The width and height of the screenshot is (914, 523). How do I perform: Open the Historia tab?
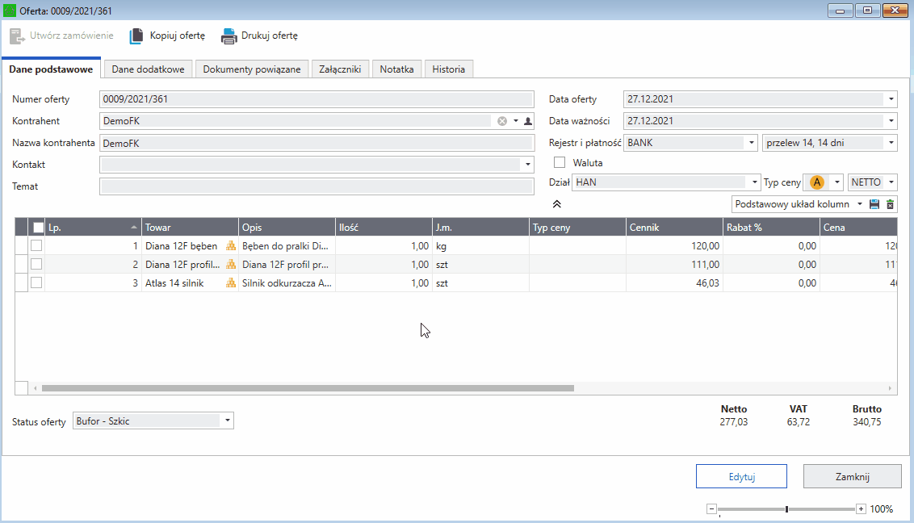(448, 69)
